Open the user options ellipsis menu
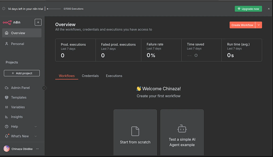The width and height of the screenshot is (273, 157). pyautogui.click(x=37, y=149)
